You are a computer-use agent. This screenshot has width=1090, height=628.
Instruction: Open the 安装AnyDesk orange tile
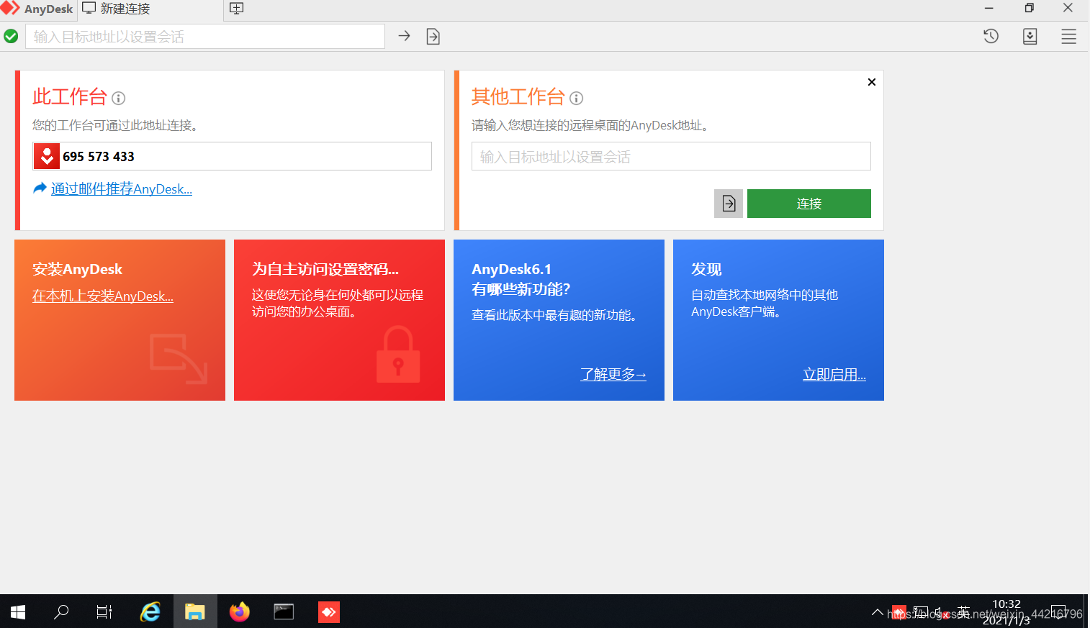pos(120,320)
